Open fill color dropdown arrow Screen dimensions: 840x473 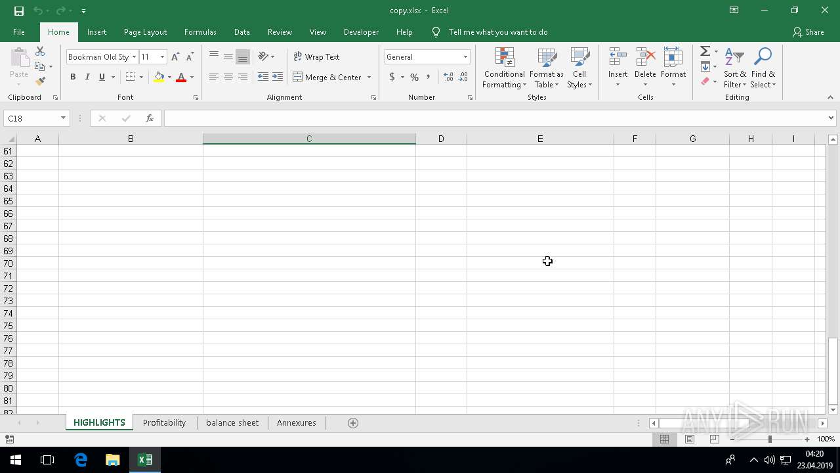pos(169,77)
